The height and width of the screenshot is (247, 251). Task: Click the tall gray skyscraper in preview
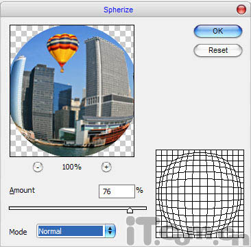click(x=108, y=75)
